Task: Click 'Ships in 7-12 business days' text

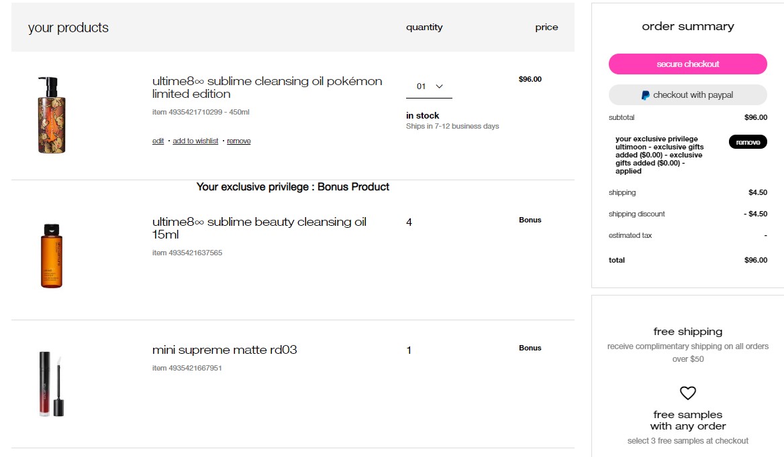Action: tap(452, 126)
